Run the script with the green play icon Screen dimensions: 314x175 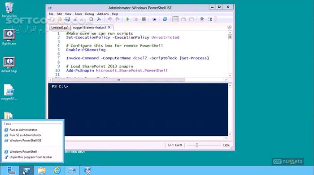click(127, 19)
